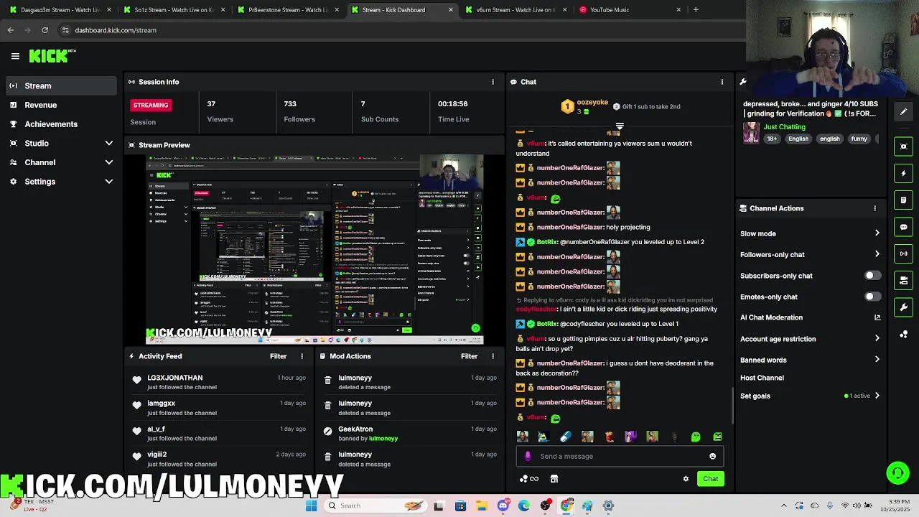The height and width of the screenshot is (517, 919).
Task: Click the Kick logo in header
Action: [x=52, y=56]
